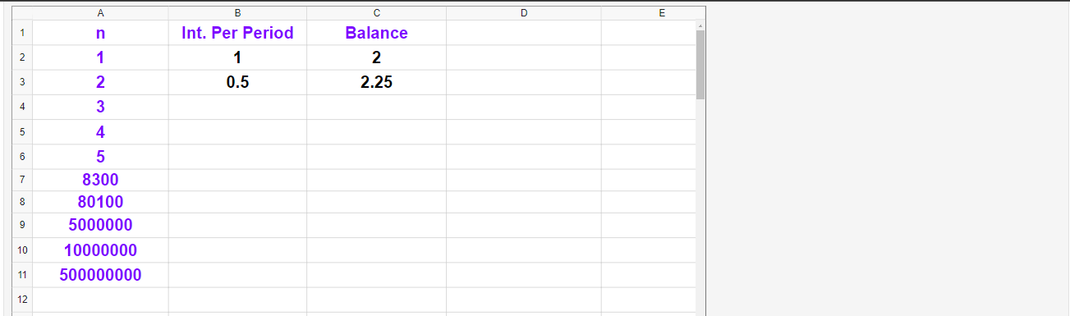Select row 11 header
Viewport: 1070px width, 316px height.
pyautogui.click(x=22, y=274)
